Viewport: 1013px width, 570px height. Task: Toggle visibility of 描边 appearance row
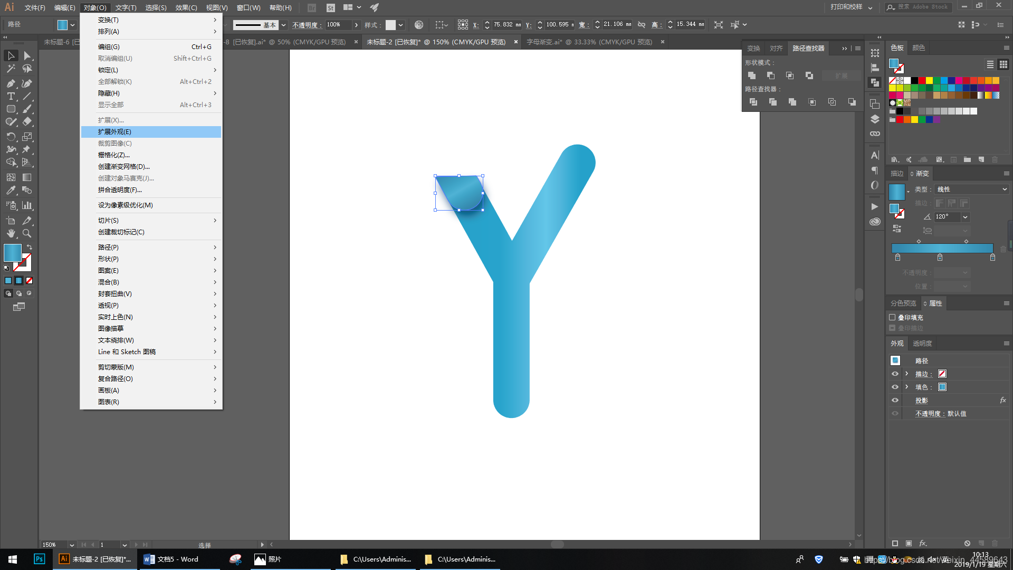coord(895,374)
